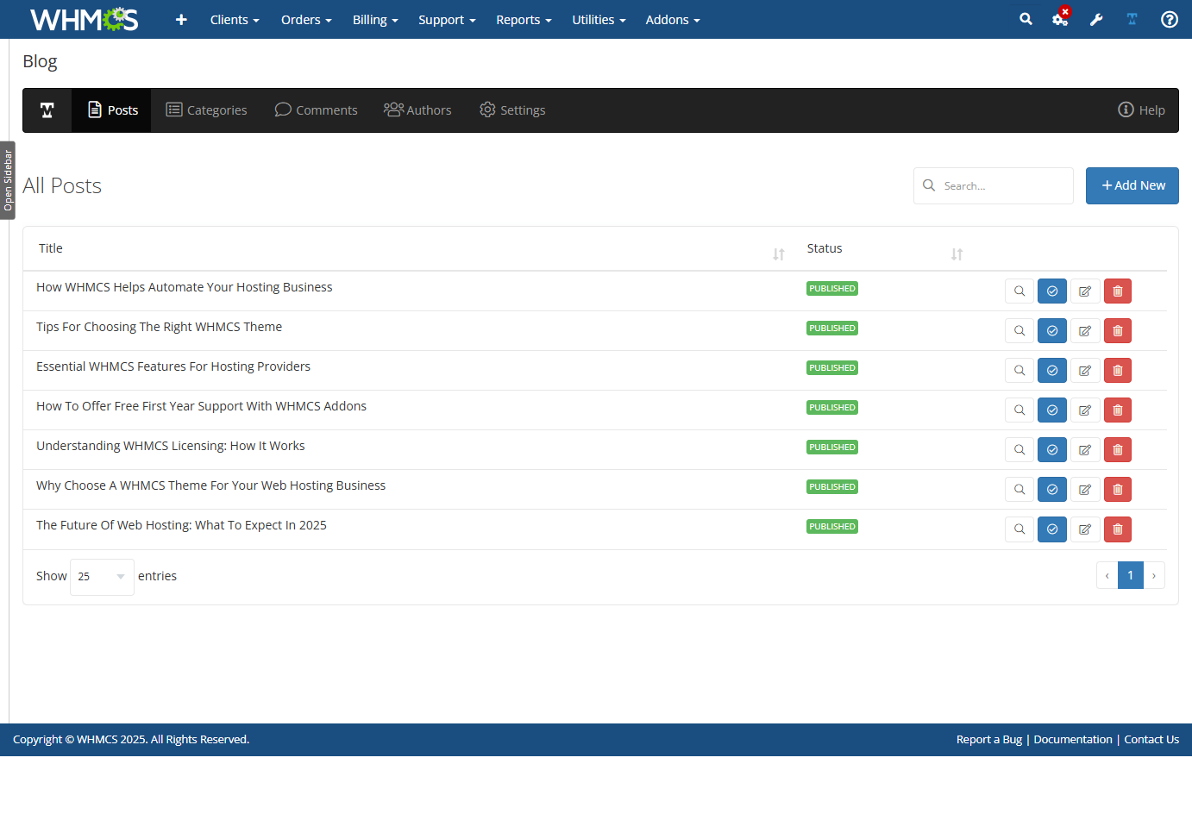Expand the Addons menu
Image resolution: width=1192 pixels, height=814 pixels.
(673, 20)
